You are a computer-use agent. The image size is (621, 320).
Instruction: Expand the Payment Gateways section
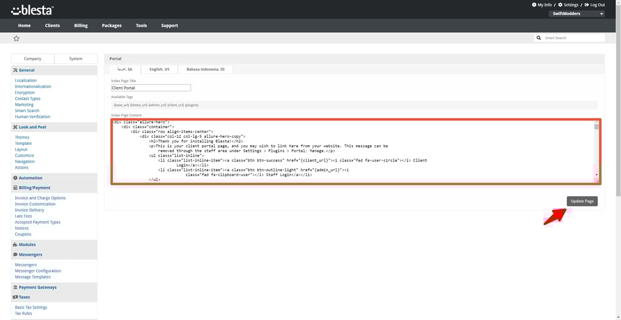(54, 287)
